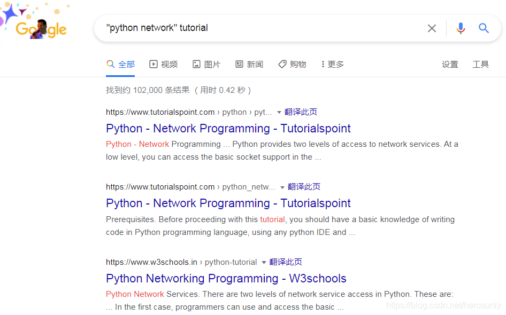
Task: Click the newspaper icon in 新闻 tab
Action: pyautogui.click(x=239, y=64)
